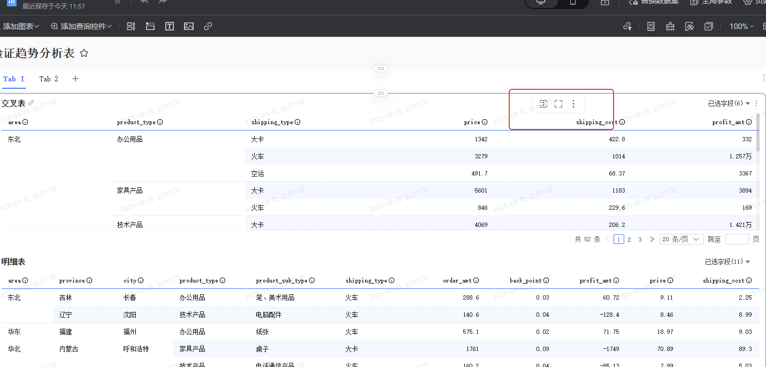This screenshot has height=367, width=766.
Task: Expand 已选字段(6) field selector
Action: 729,103
